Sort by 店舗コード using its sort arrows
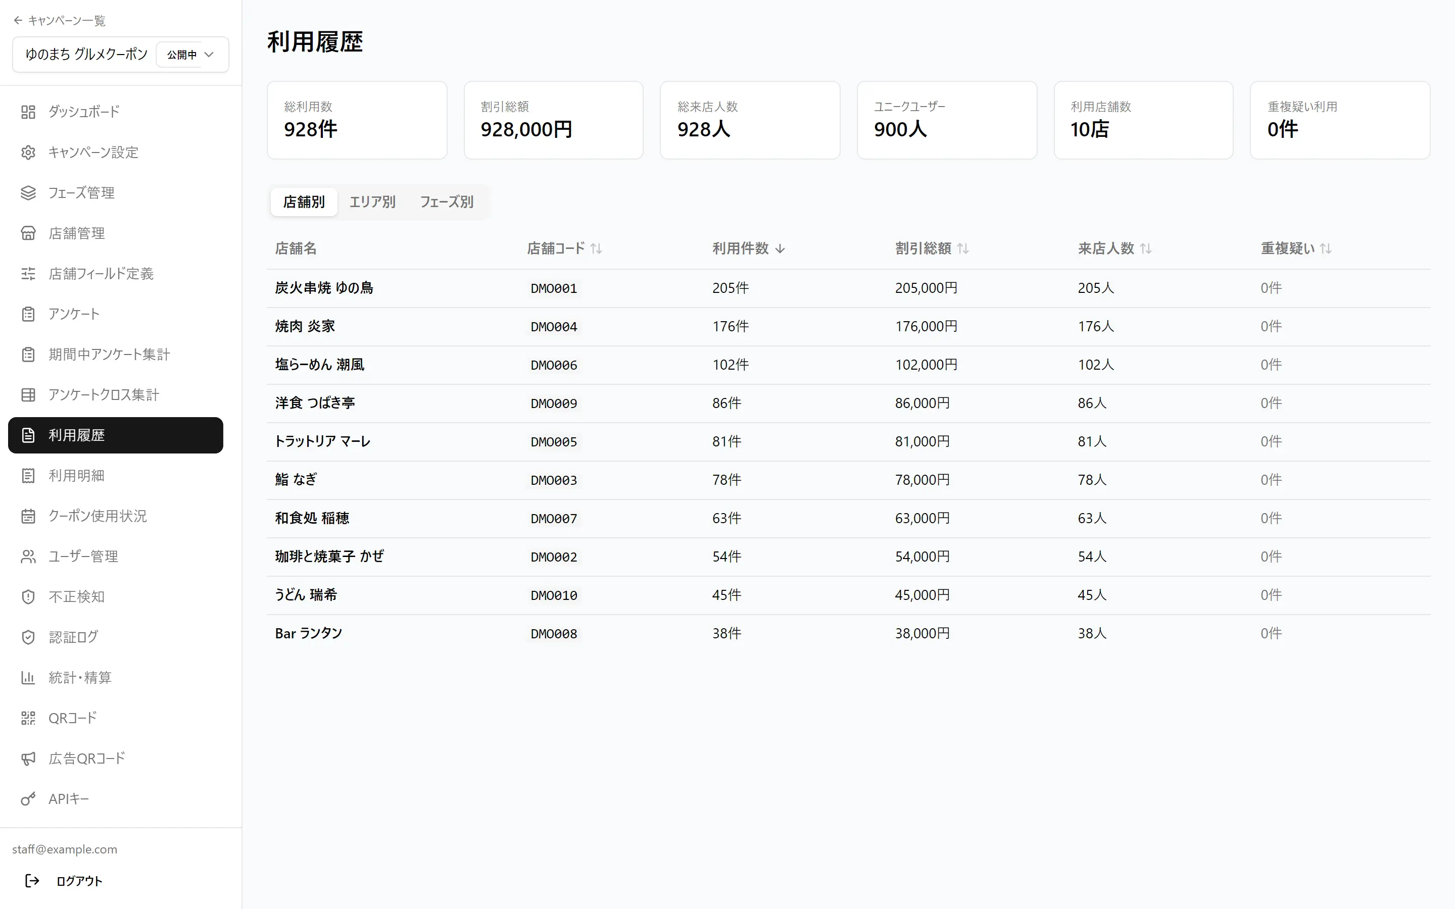 tap(596, 248)
